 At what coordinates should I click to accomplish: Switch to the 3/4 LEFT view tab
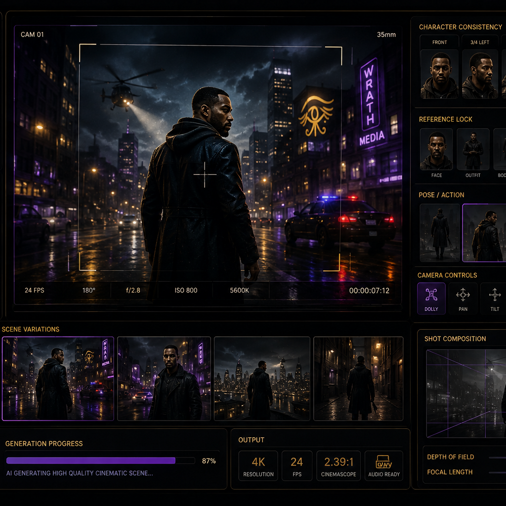479,42
